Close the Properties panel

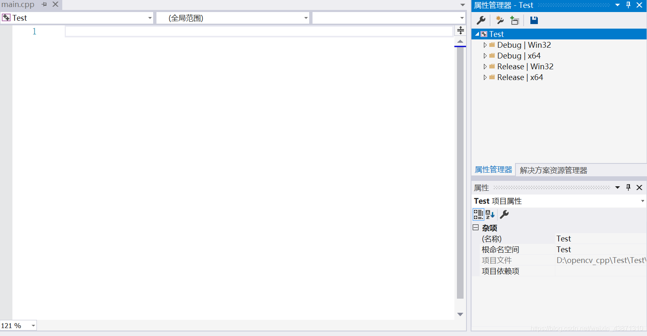[x=639, y=187]
